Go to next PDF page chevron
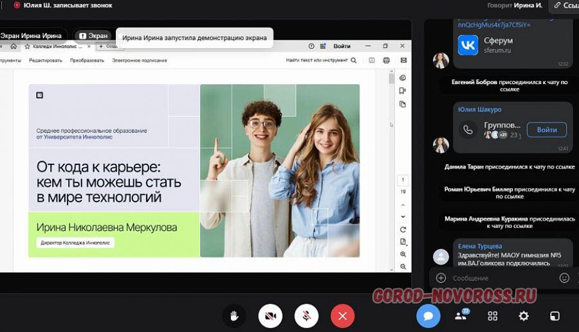Image resolution: width=579 pixels, height=332 pixels. (x=403, y=217)
